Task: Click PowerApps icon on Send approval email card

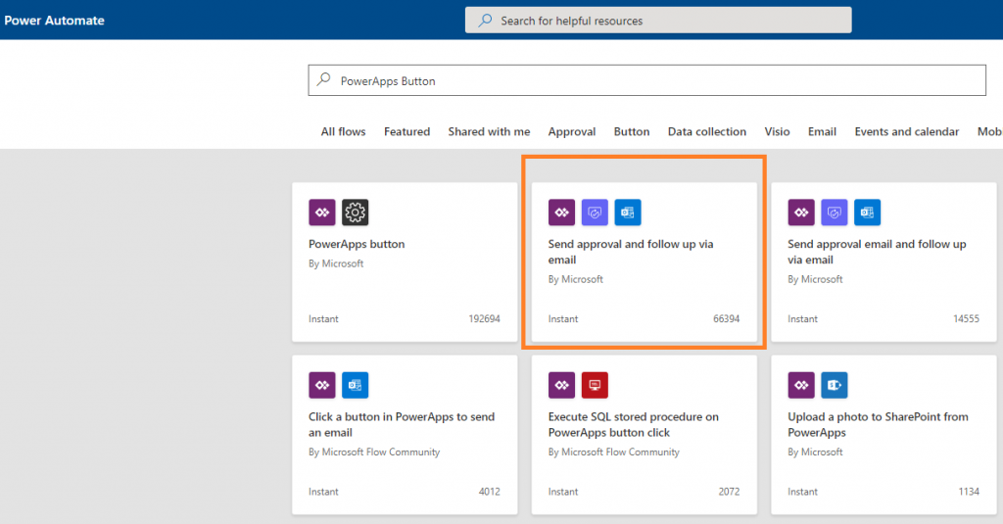Action: (801, 213)
